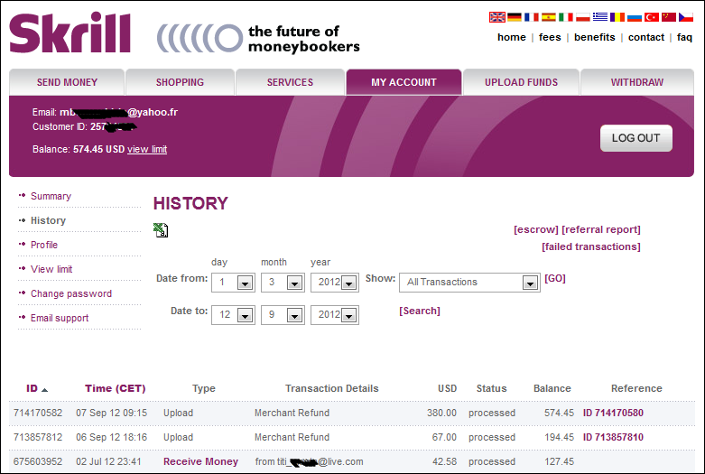This screenshot has width=705, height=474.
Task: Open View limit in the sidebar
Action: point(51,269)
